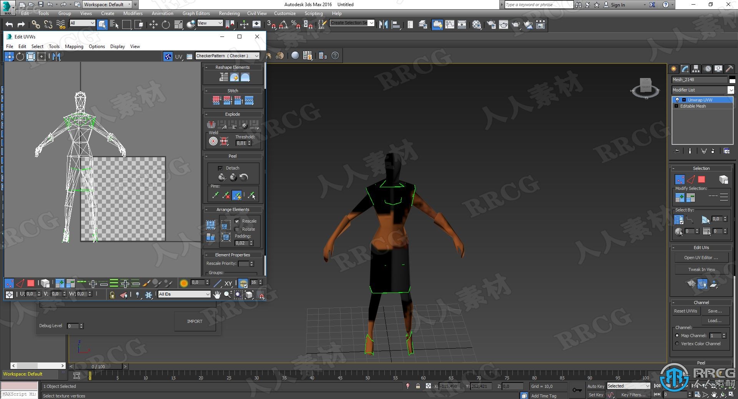Select Vertex mode in Edit UVWs bottom bar
This screenshot has width=738, height=399.
coord(9,283)
